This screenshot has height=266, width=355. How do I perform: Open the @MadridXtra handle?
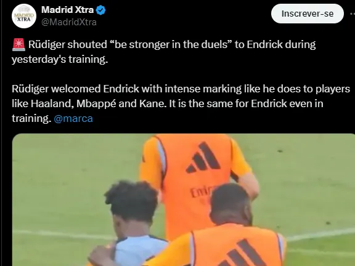coord(69,22)
